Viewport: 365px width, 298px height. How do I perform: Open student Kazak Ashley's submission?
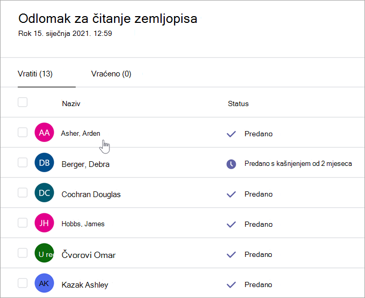tap(85, 285)
